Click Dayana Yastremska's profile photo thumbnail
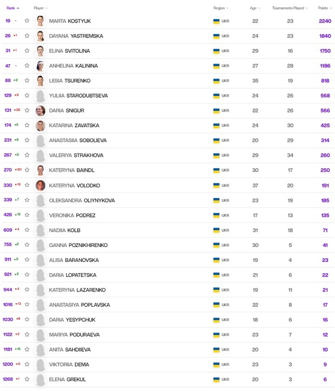This screenshot has height=391, width=335. tap(40, 36)
